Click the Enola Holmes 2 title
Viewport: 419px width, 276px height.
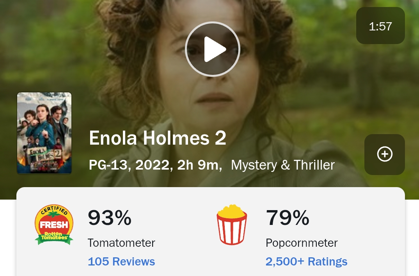tap(158, 138)
